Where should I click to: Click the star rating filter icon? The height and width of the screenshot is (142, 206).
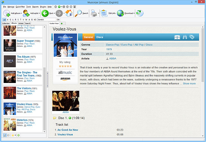pyautogui.click(x=13, y=135)
